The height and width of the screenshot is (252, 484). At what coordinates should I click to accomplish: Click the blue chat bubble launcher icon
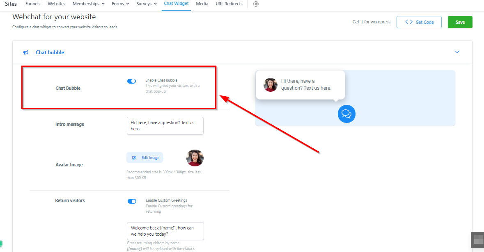(x=346, y=114)
